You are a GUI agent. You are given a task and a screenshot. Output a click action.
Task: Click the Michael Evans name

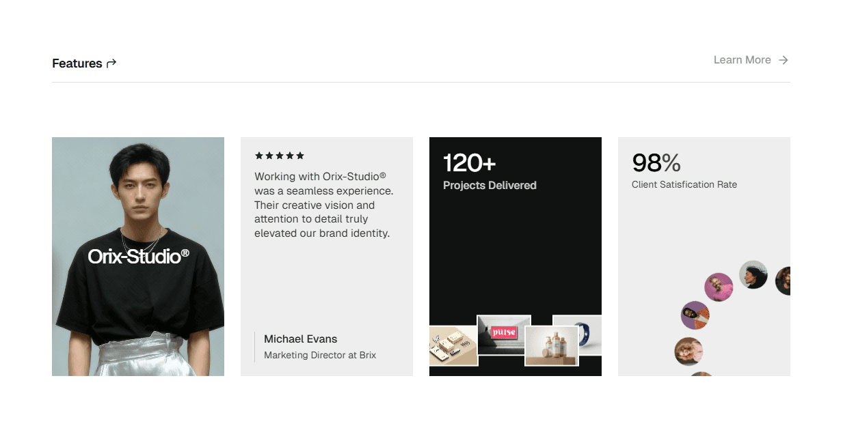(301, 339)
